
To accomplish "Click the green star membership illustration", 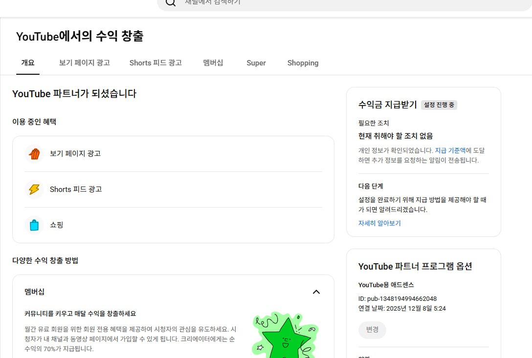I will 285,335.
